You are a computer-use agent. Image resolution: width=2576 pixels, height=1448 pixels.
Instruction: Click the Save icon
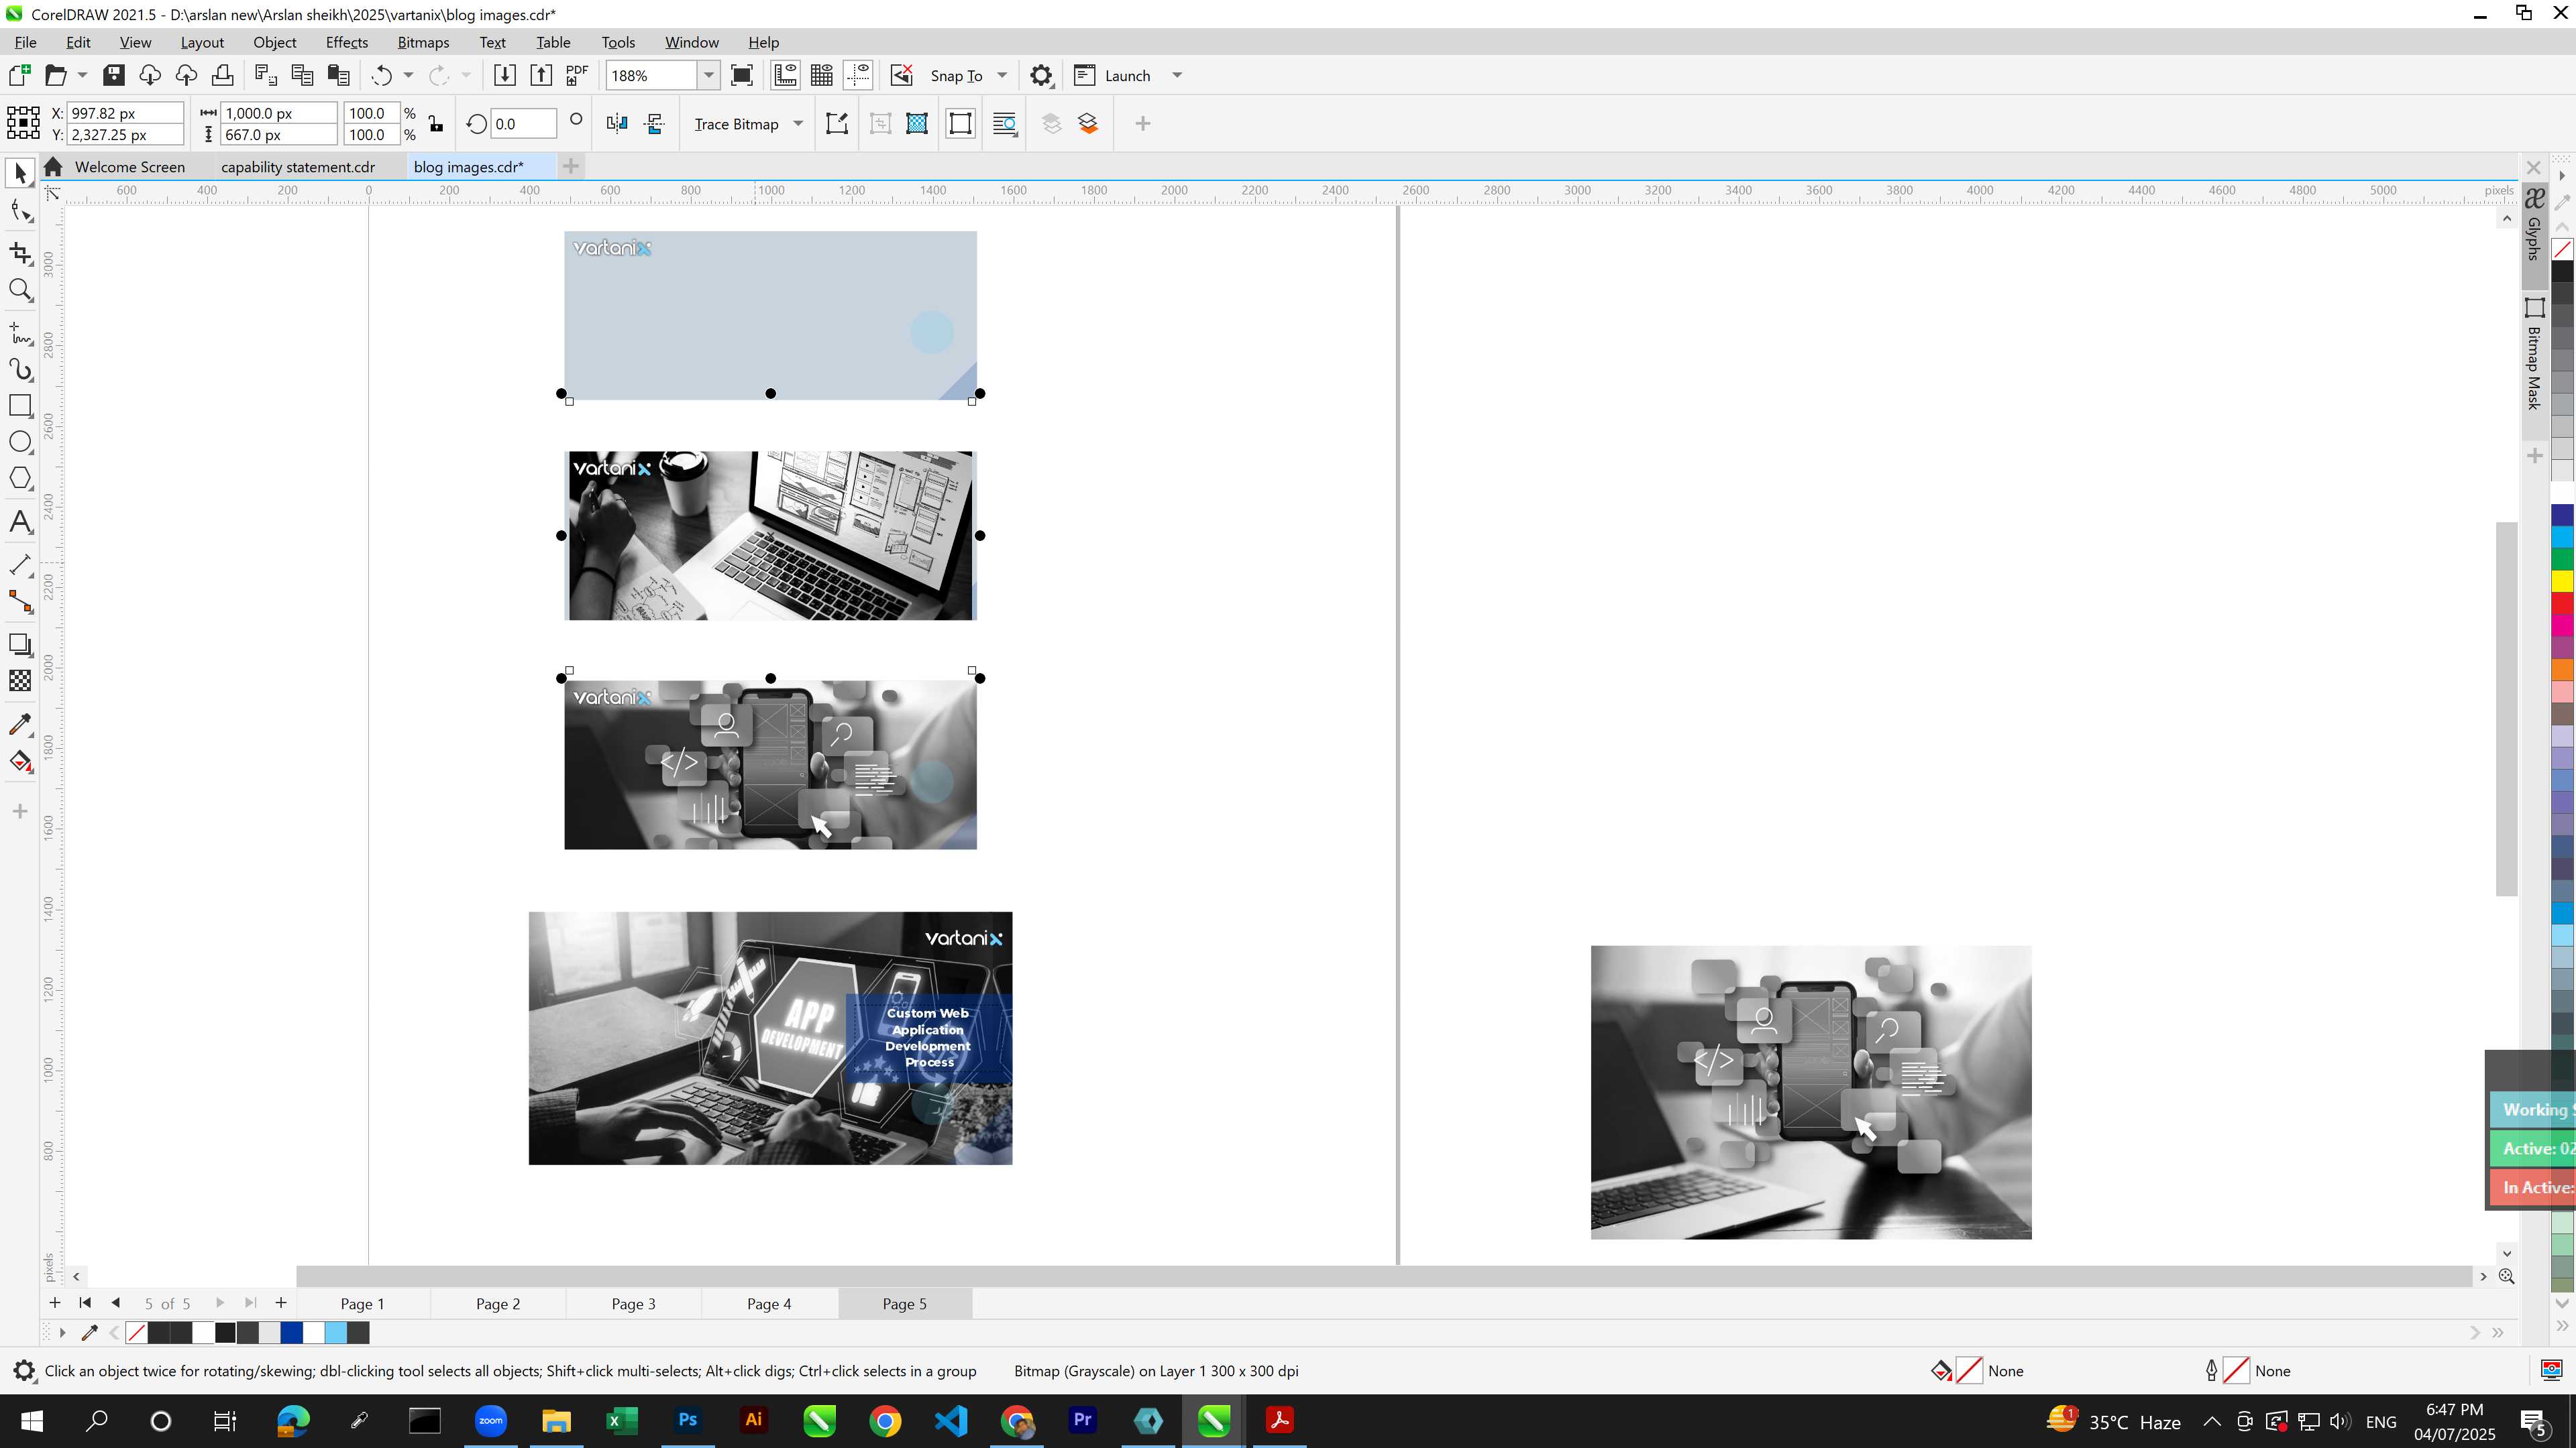113,76
